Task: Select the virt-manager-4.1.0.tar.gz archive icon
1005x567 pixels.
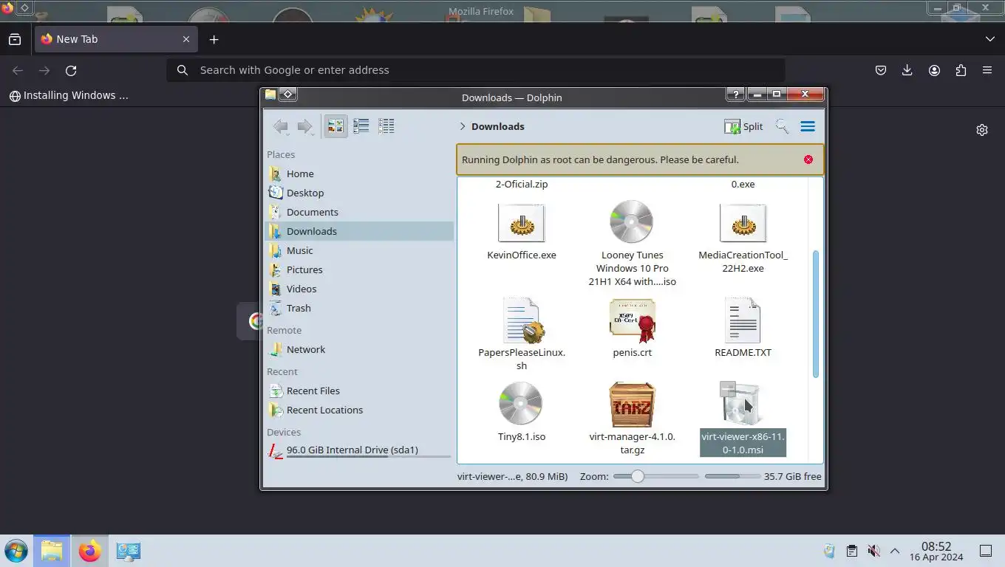Action: (632, 404)
